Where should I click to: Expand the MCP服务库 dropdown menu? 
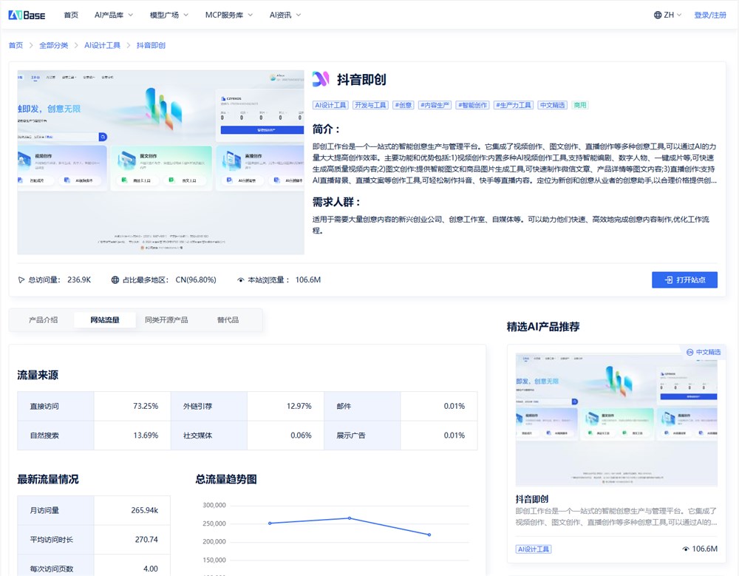[x=229, y=15]
